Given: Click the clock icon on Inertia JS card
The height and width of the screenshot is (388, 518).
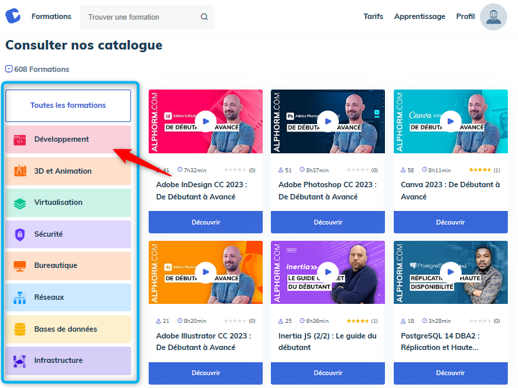Looking at the screenshot, I should pyautogui.click(x=302, y=321).
